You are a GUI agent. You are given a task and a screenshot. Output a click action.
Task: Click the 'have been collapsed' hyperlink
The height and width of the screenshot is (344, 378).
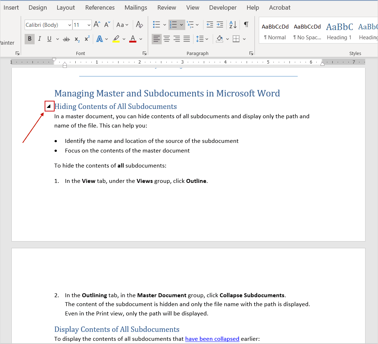(x=212, y=339)
